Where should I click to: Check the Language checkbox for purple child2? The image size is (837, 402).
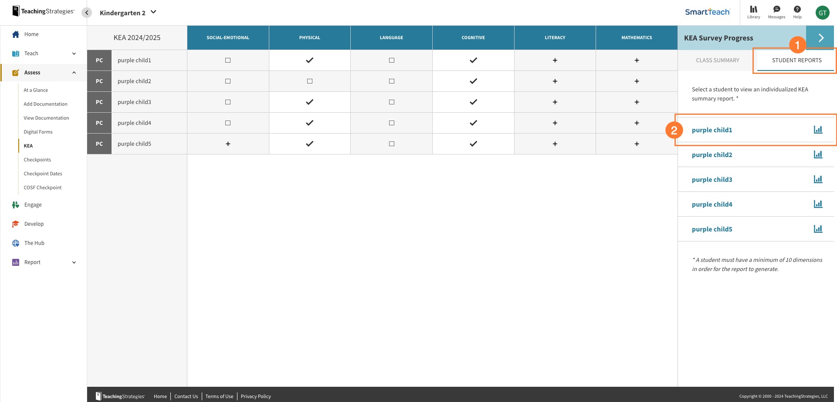391,81
